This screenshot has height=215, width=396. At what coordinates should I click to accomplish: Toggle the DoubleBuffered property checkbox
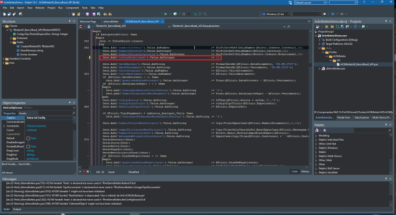coord(29,146)
